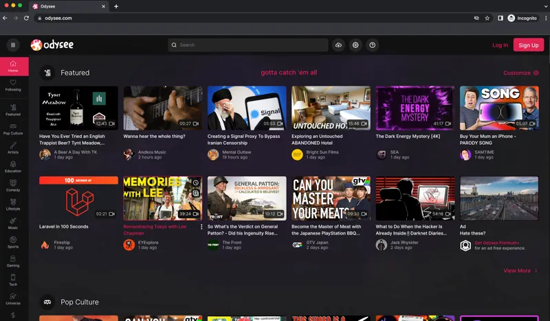
Task: Click the upload cloud icon
Action: point(338,45)
